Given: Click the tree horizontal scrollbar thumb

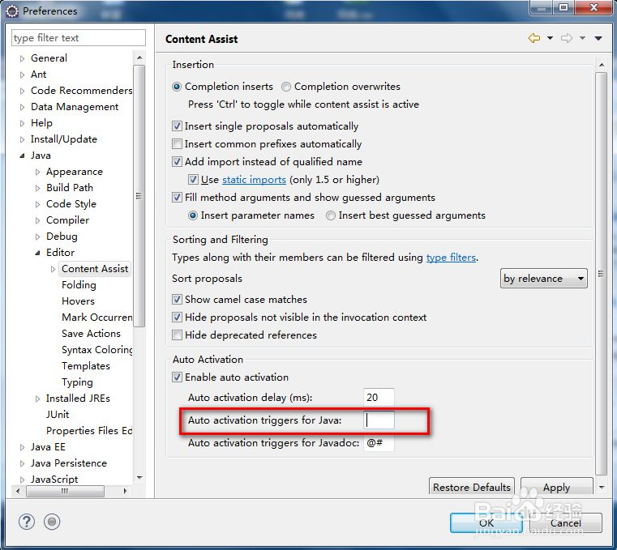Looking at the screenshot, I should coord(65,491).
